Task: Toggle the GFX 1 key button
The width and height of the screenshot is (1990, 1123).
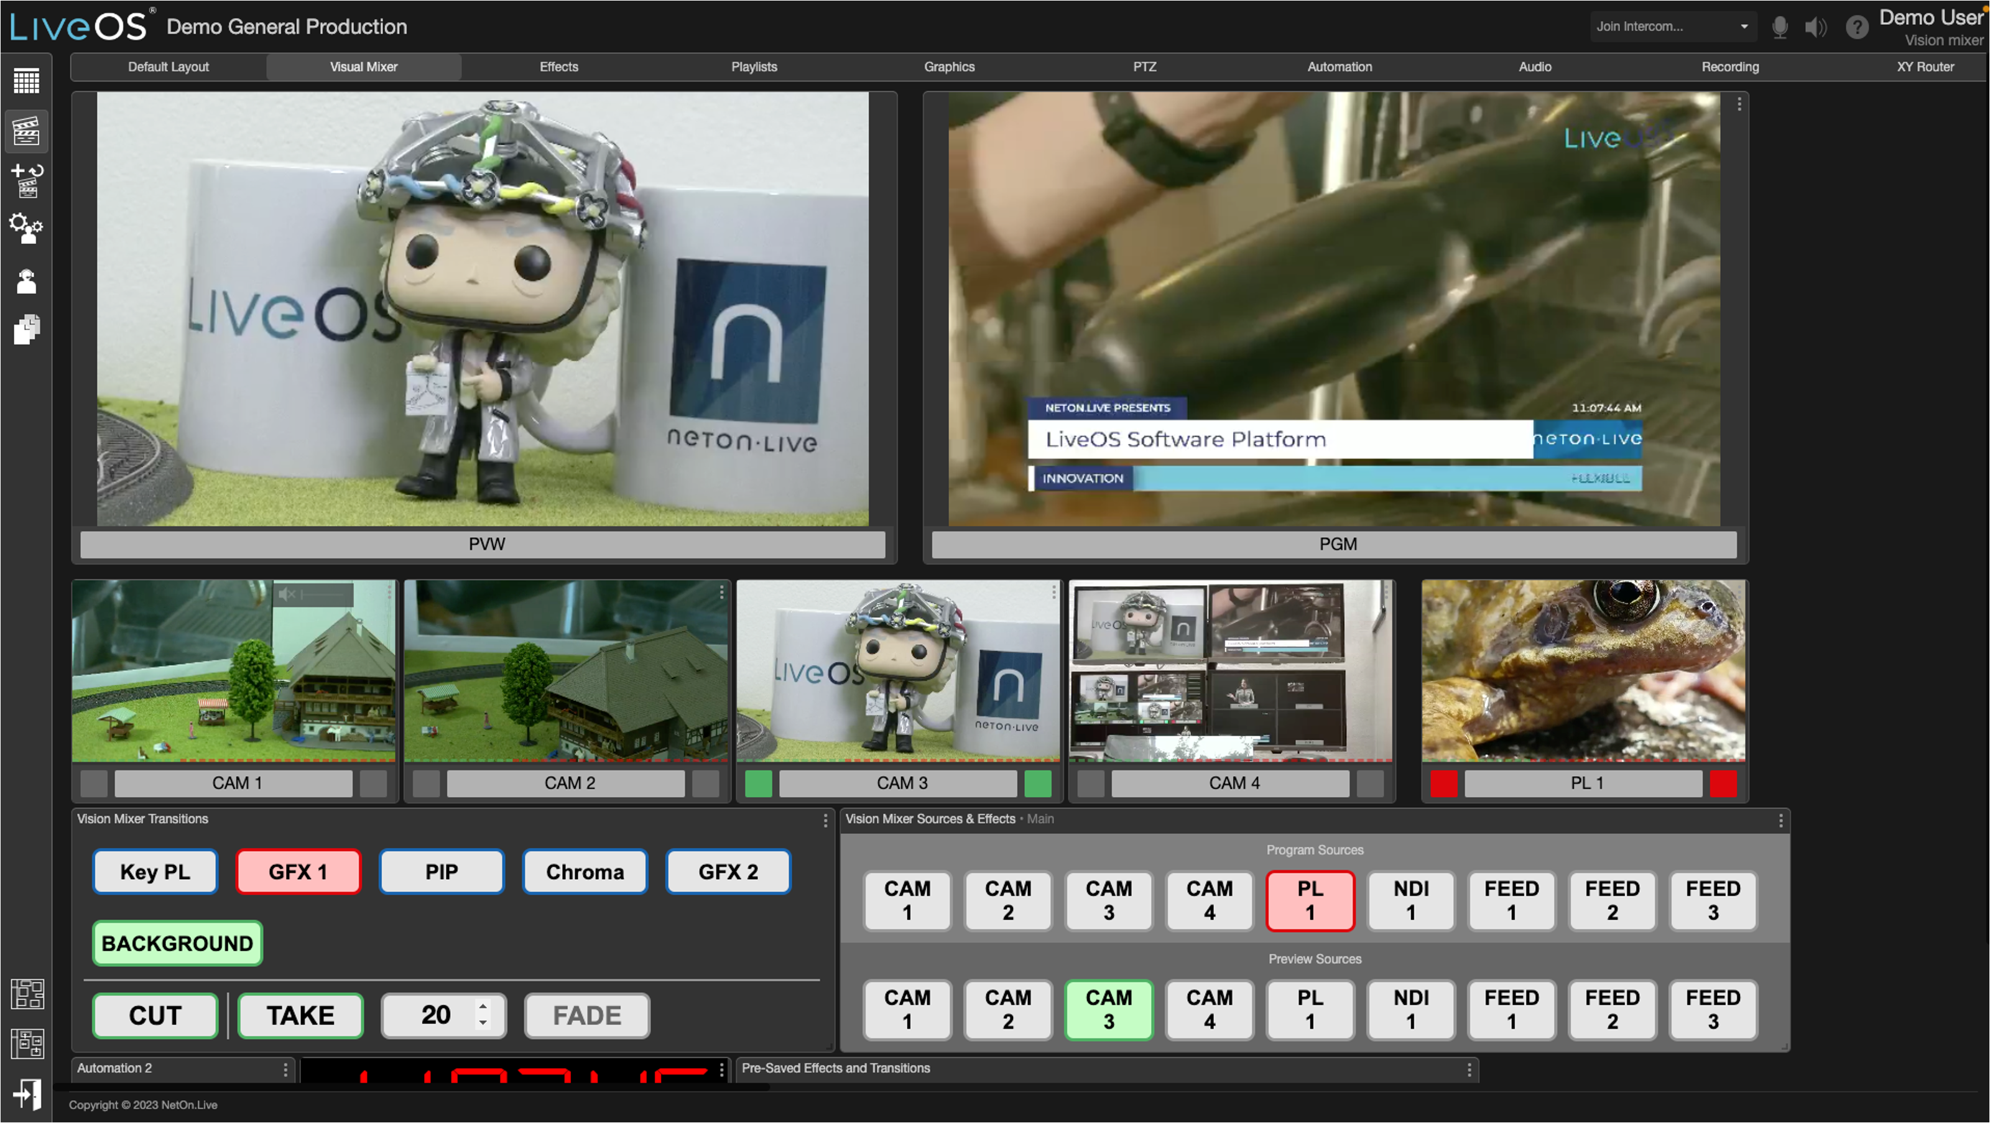Action: [298, 872]
